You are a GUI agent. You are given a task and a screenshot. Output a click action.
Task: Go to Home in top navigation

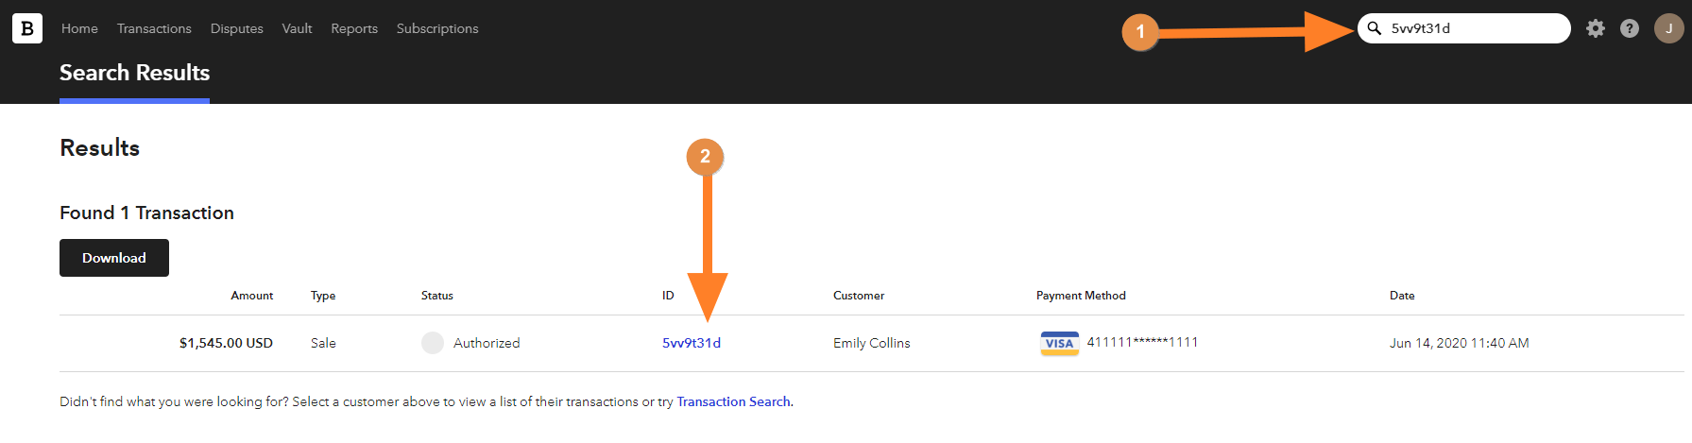pyautogui.click(x=79, y=28)
